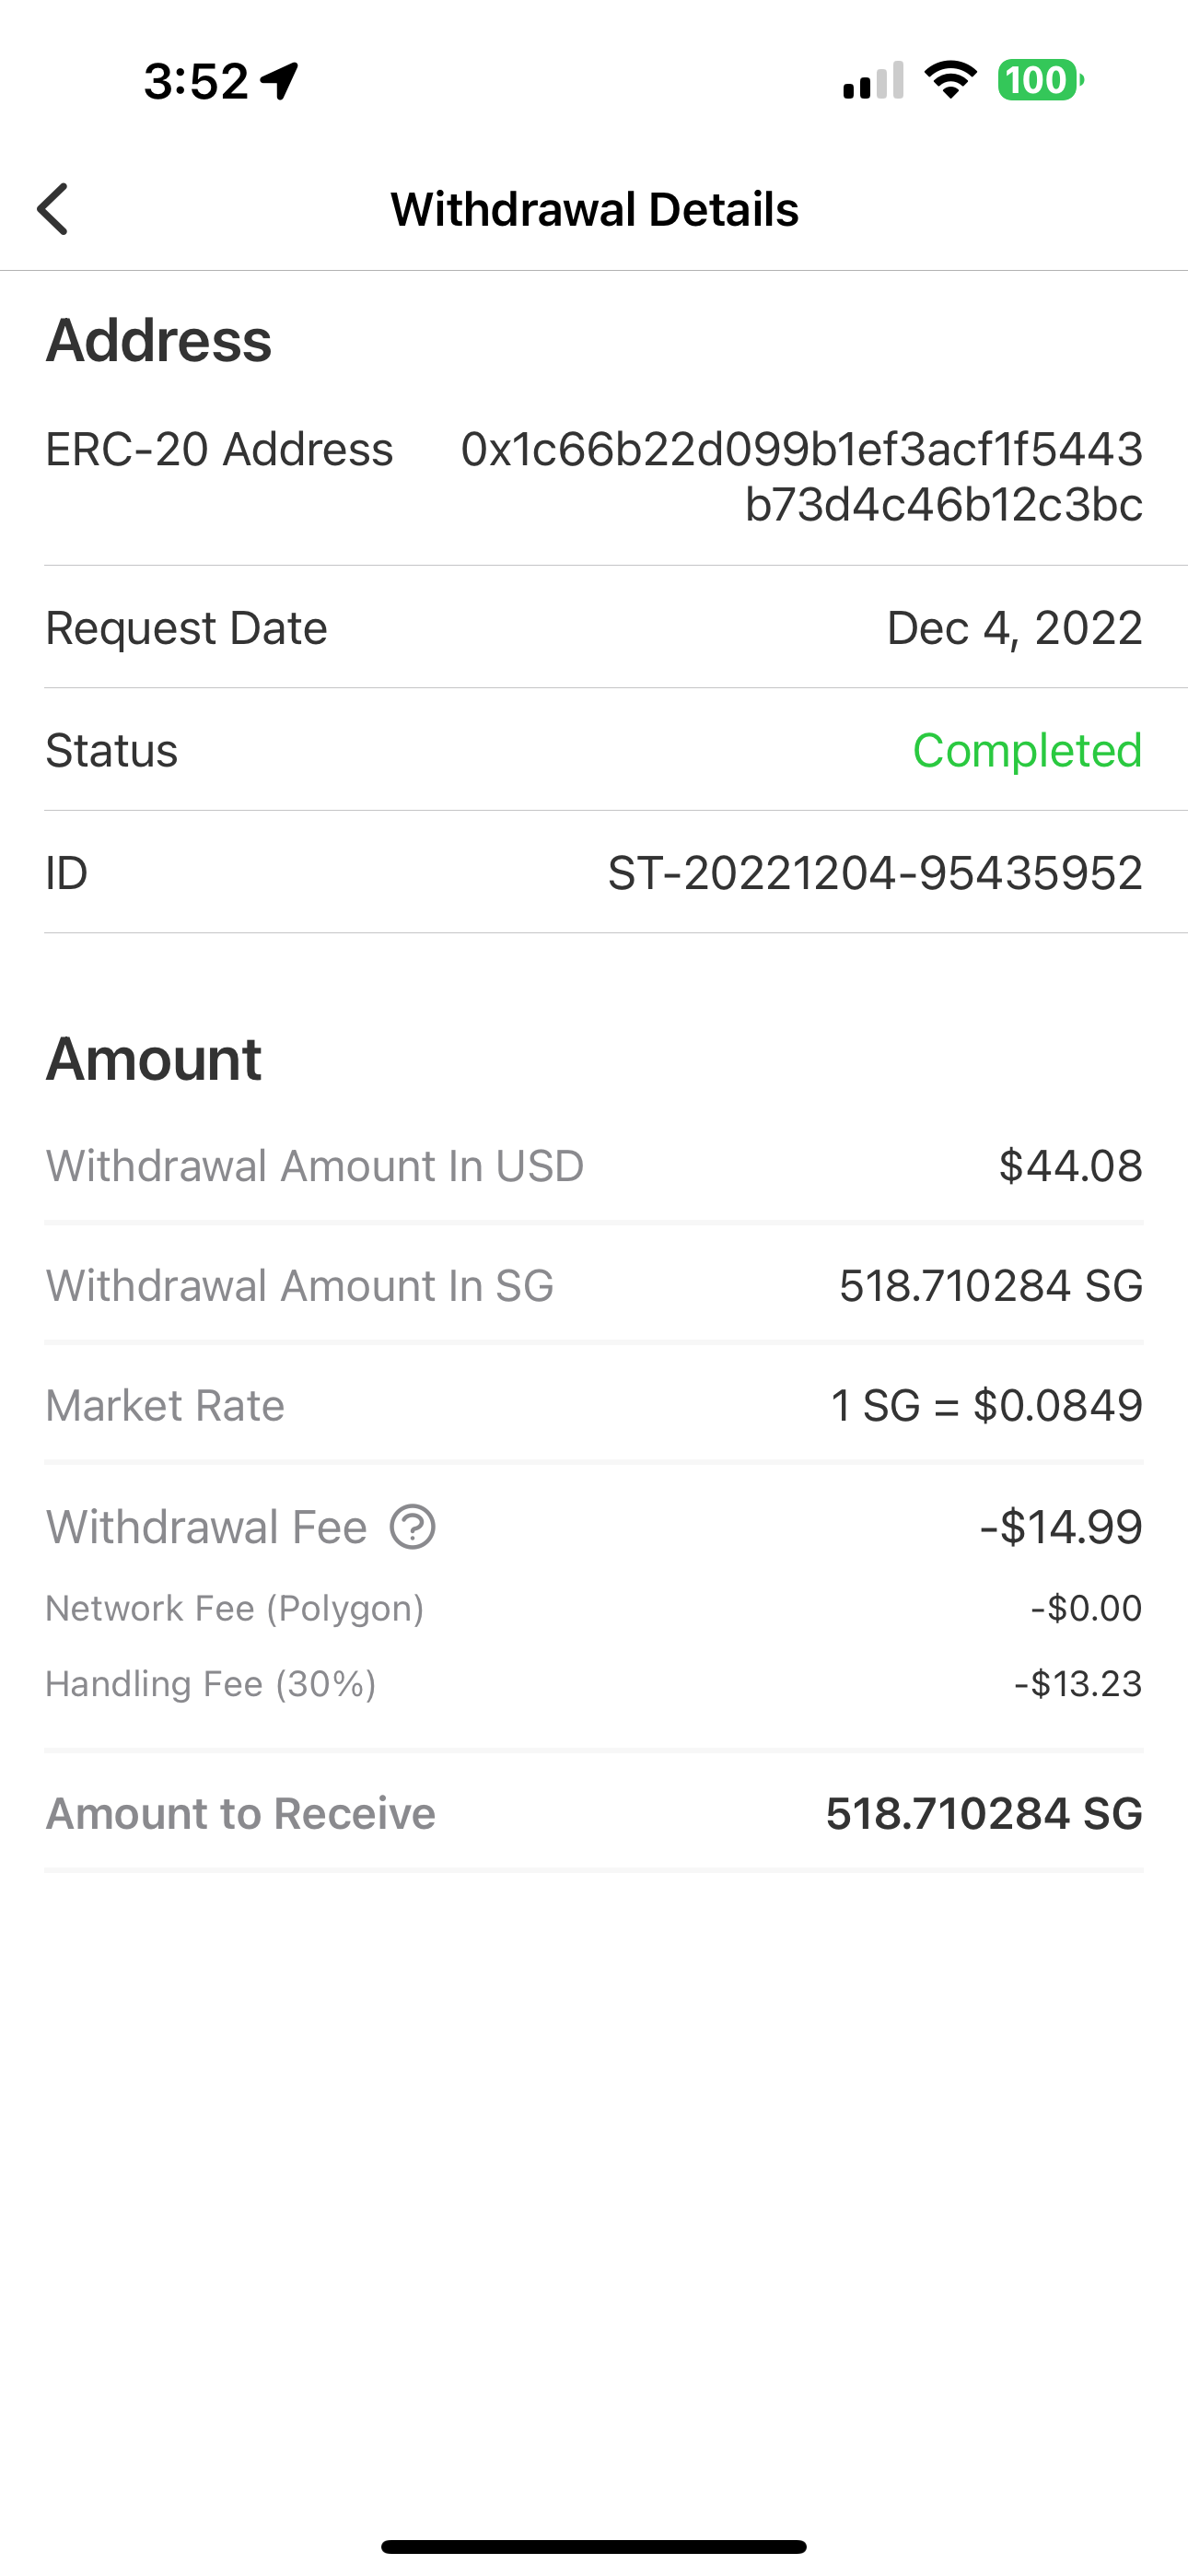Screen dimensions: 1188x2576
Task: Tap the home indicator bar
Action: (x=594, y=2546)
